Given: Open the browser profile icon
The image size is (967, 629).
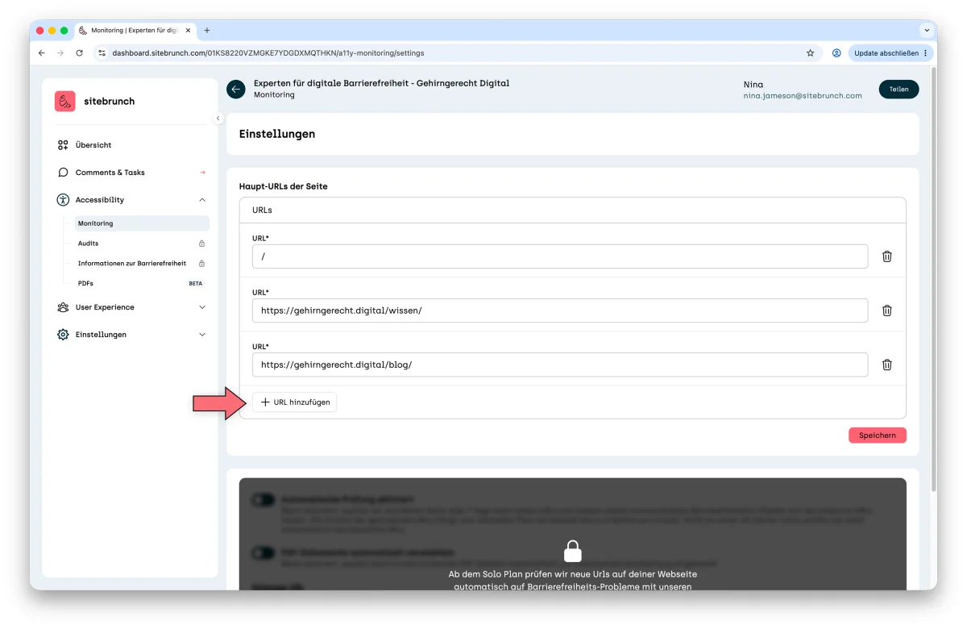Looking at the screenshot, I should (836, 53).
